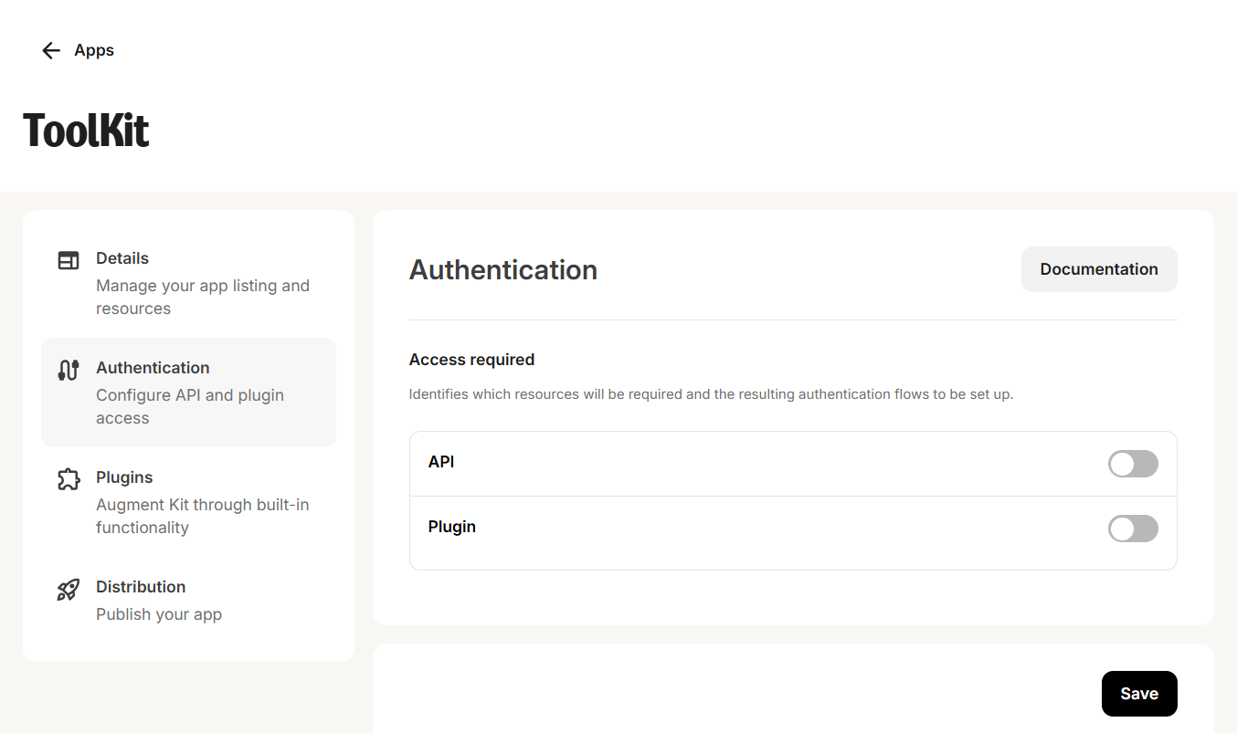Click the Authentication plug icon
The width and height of the screenshot is (1237, 733).
pos(69,370)
